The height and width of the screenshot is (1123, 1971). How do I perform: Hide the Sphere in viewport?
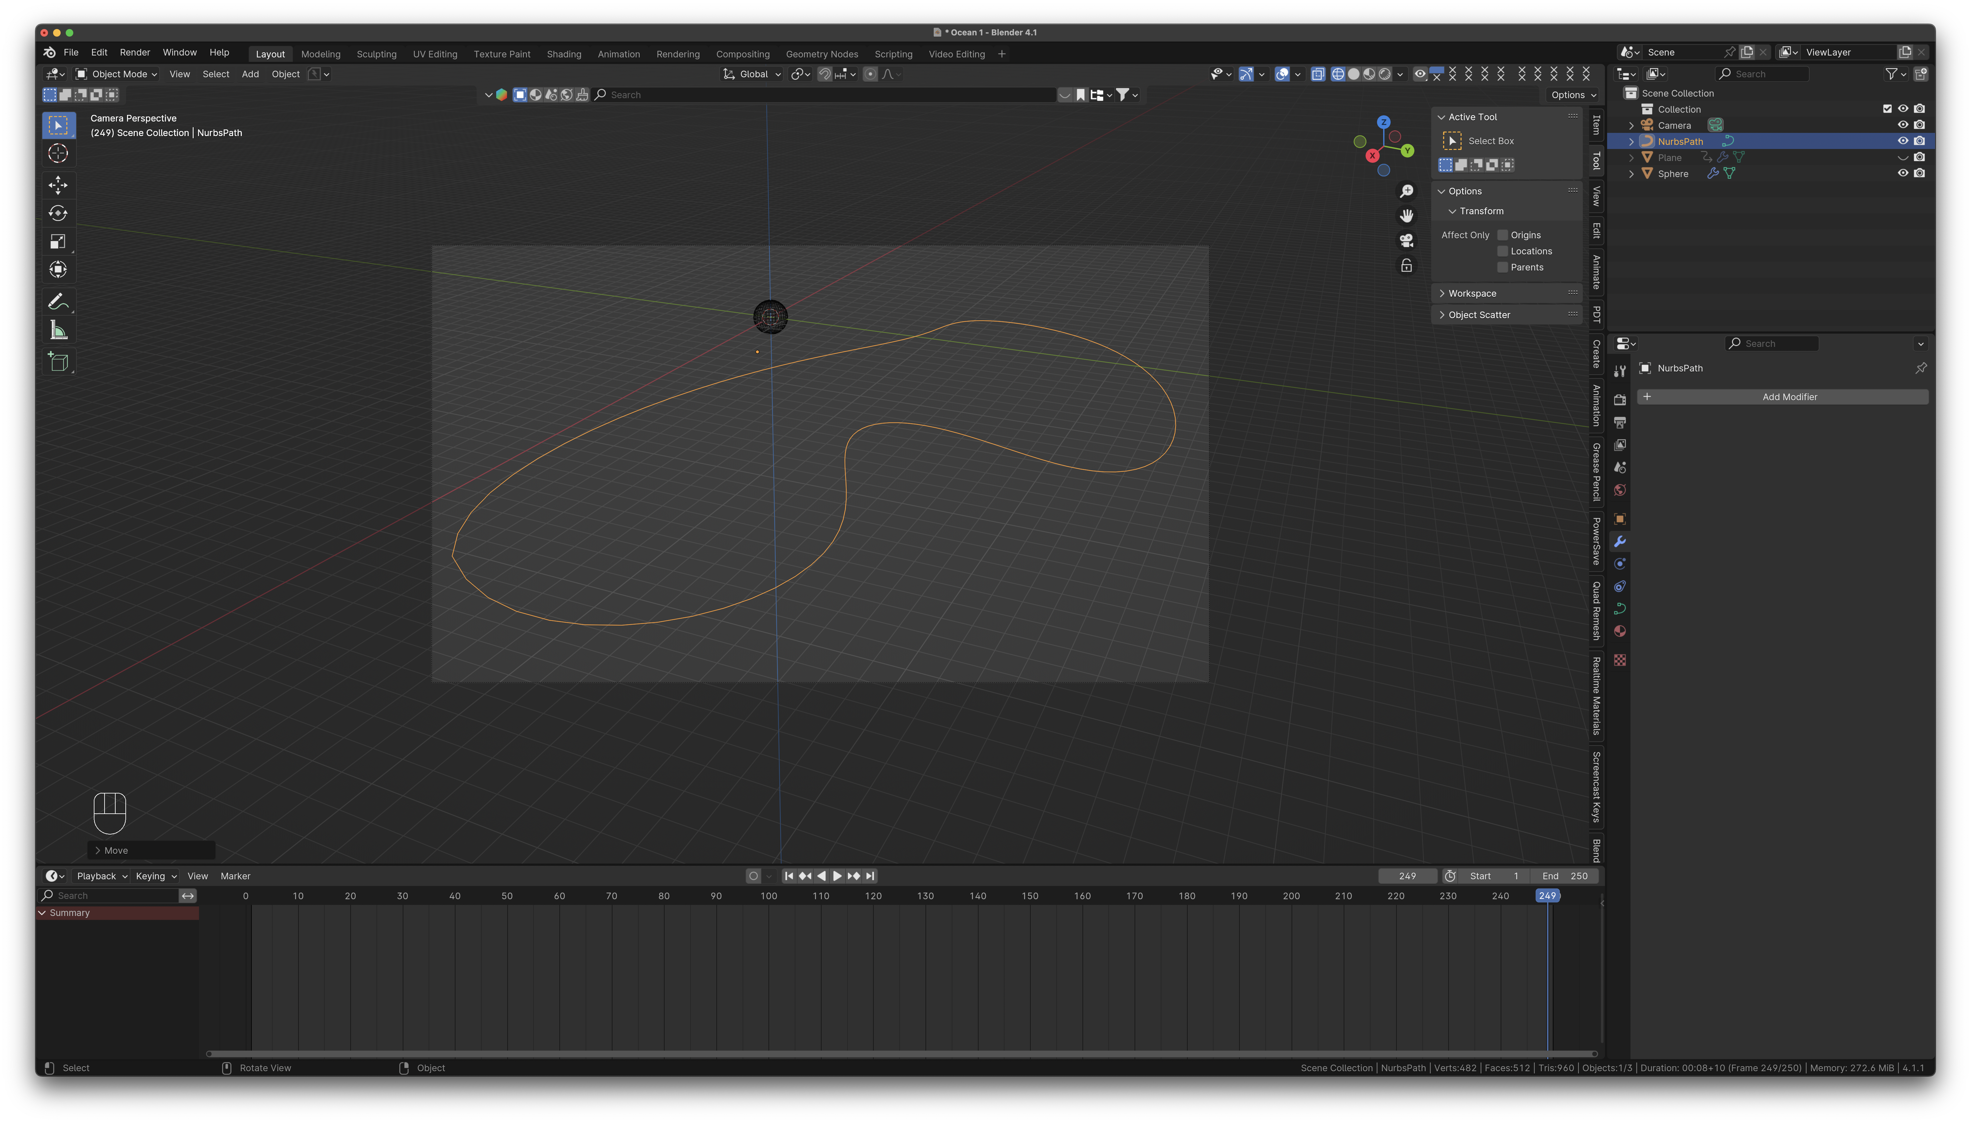[1902, 174]
